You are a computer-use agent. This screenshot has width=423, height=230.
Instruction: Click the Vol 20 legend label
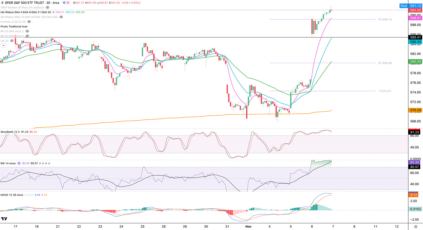[4, 41]
